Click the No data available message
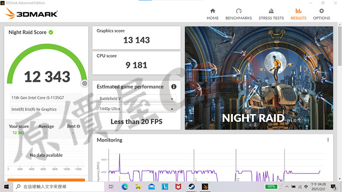This screenshot has height=192, width=342. point(46,155)
